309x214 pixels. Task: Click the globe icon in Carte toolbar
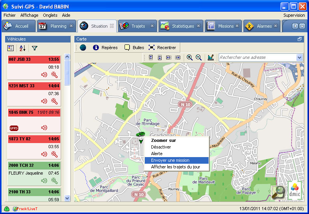point(83,48)
